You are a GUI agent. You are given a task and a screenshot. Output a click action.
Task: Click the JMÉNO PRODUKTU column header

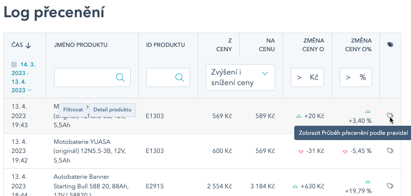(81, 45)
